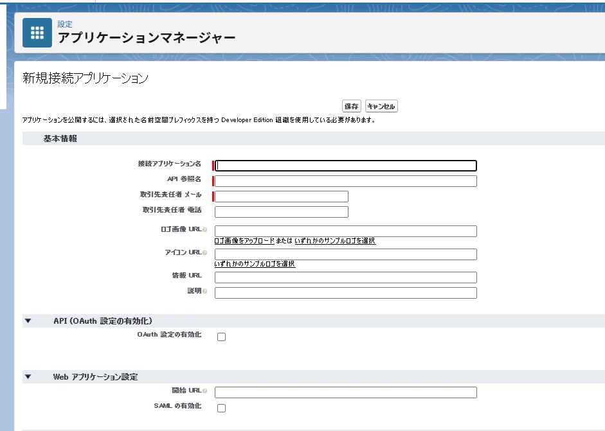
Task: Click the 保存 button
Action: click(351, 107)
